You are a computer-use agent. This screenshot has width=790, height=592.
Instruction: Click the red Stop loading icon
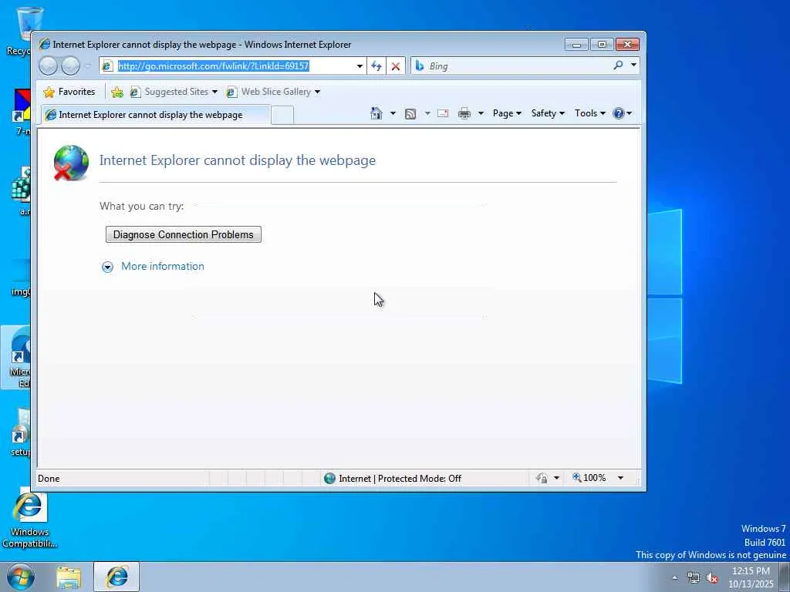point(396,66)
